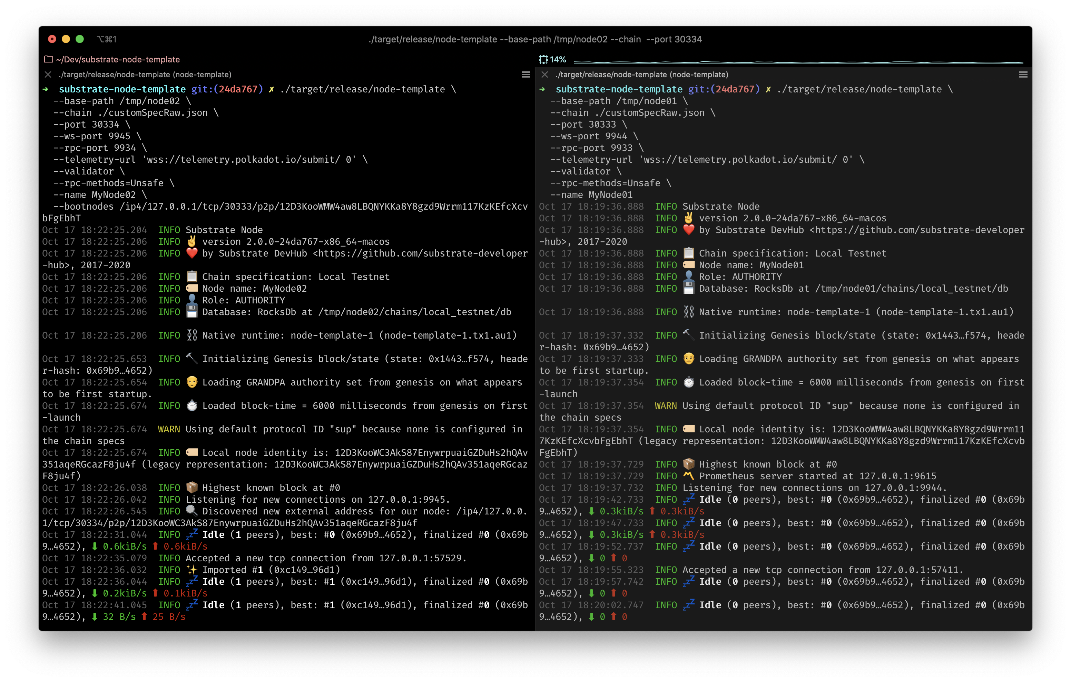Select the right pane title bar label
The image size is (1071, 682).
(x=642, y=75)
